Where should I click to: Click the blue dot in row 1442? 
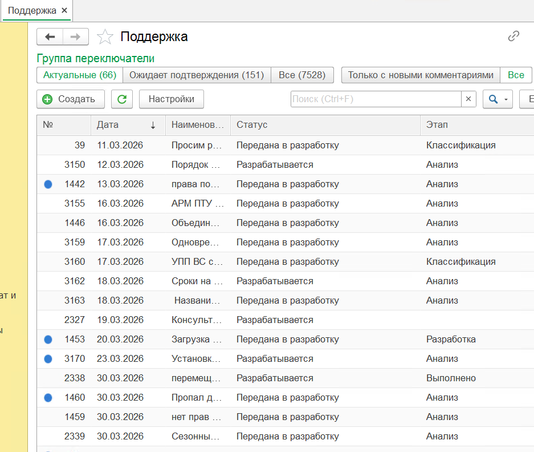48,184
